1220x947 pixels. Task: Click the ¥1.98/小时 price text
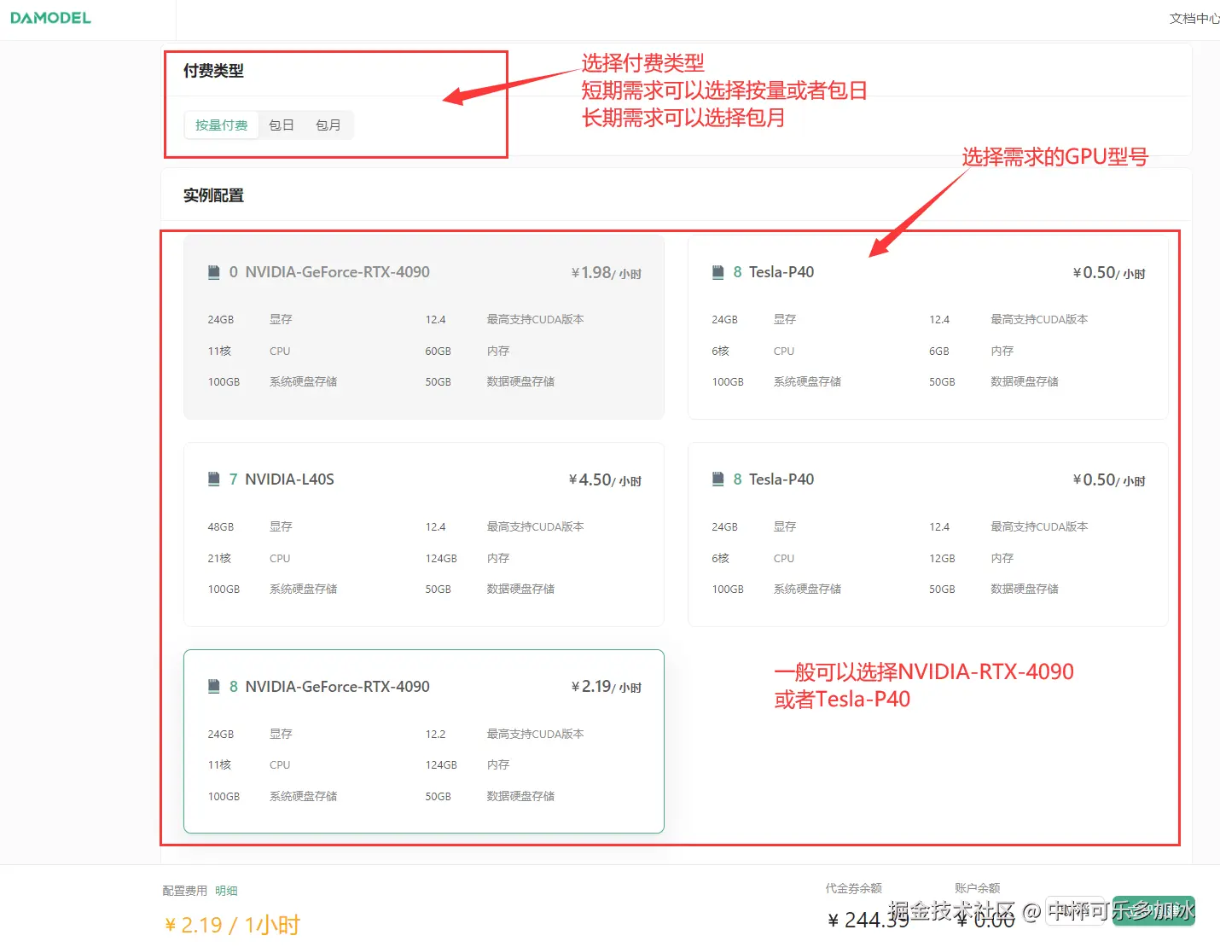(x=606, y=273)
